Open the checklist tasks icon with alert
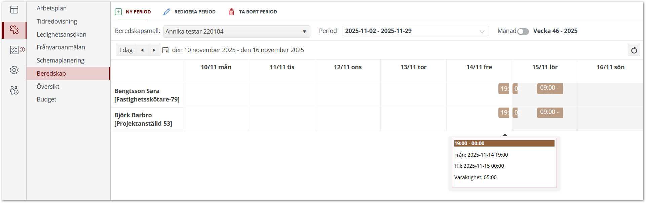Screen dimensions: 646x203 [14, 50]
